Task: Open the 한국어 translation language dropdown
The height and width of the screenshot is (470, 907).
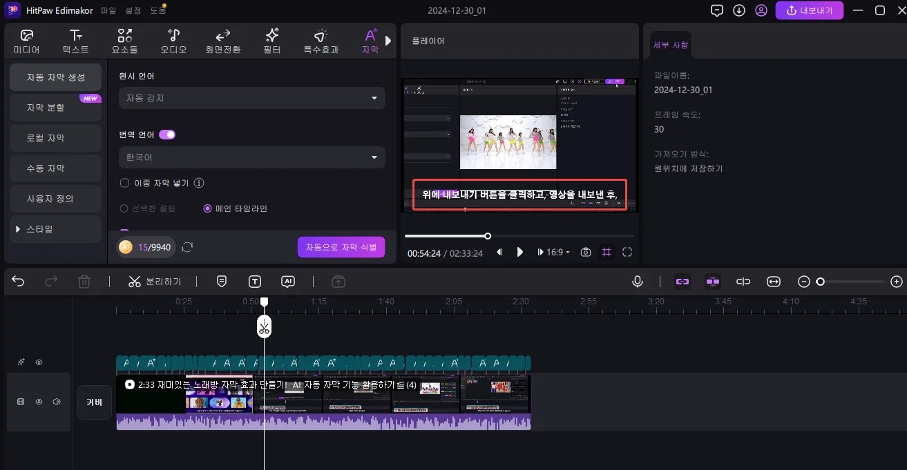Action: (x=251, y=157)
